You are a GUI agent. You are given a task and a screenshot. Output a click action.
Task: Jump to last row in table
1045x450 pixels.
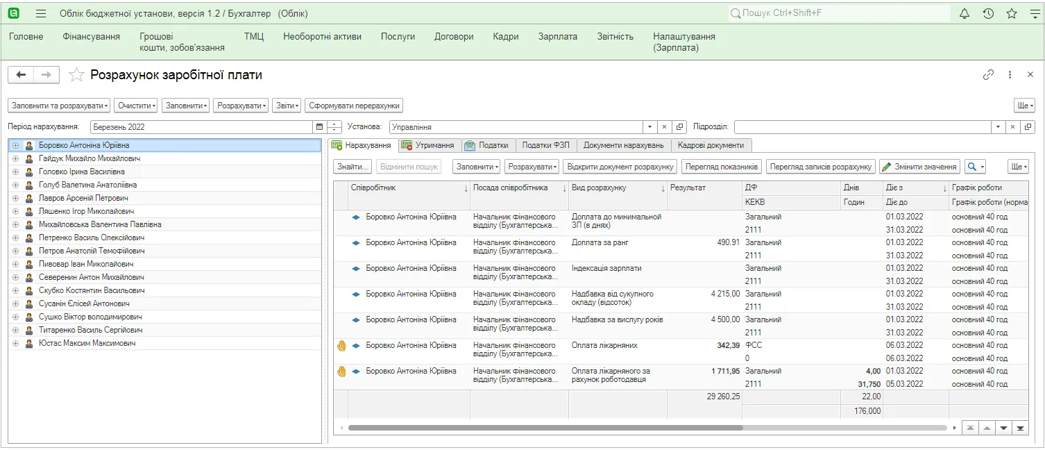click(x=1020, y=428)
